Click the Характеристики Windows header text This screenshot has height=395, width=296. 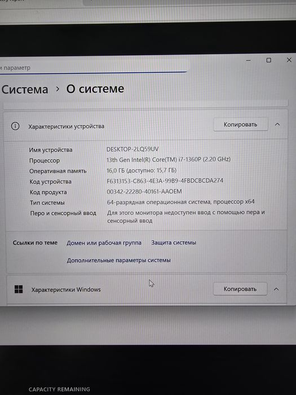(66, 289)
